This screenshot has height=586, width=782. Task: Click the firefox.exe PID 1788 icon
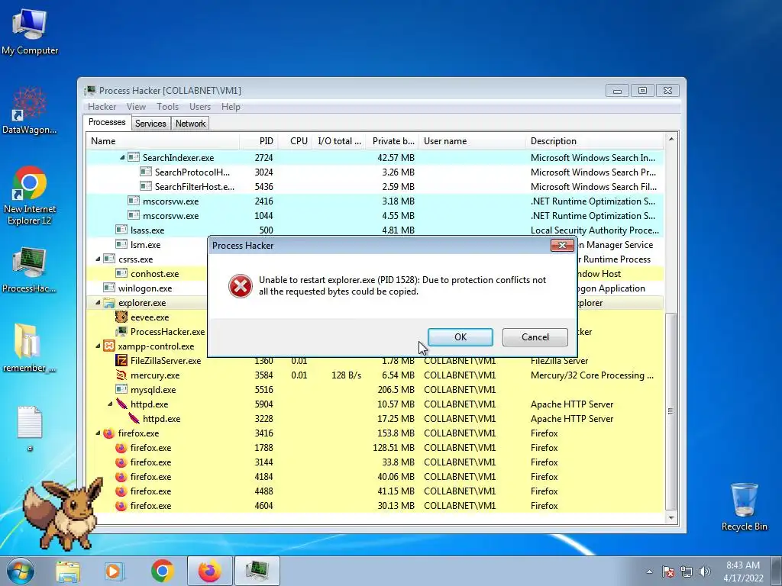[x=121, y=447]
